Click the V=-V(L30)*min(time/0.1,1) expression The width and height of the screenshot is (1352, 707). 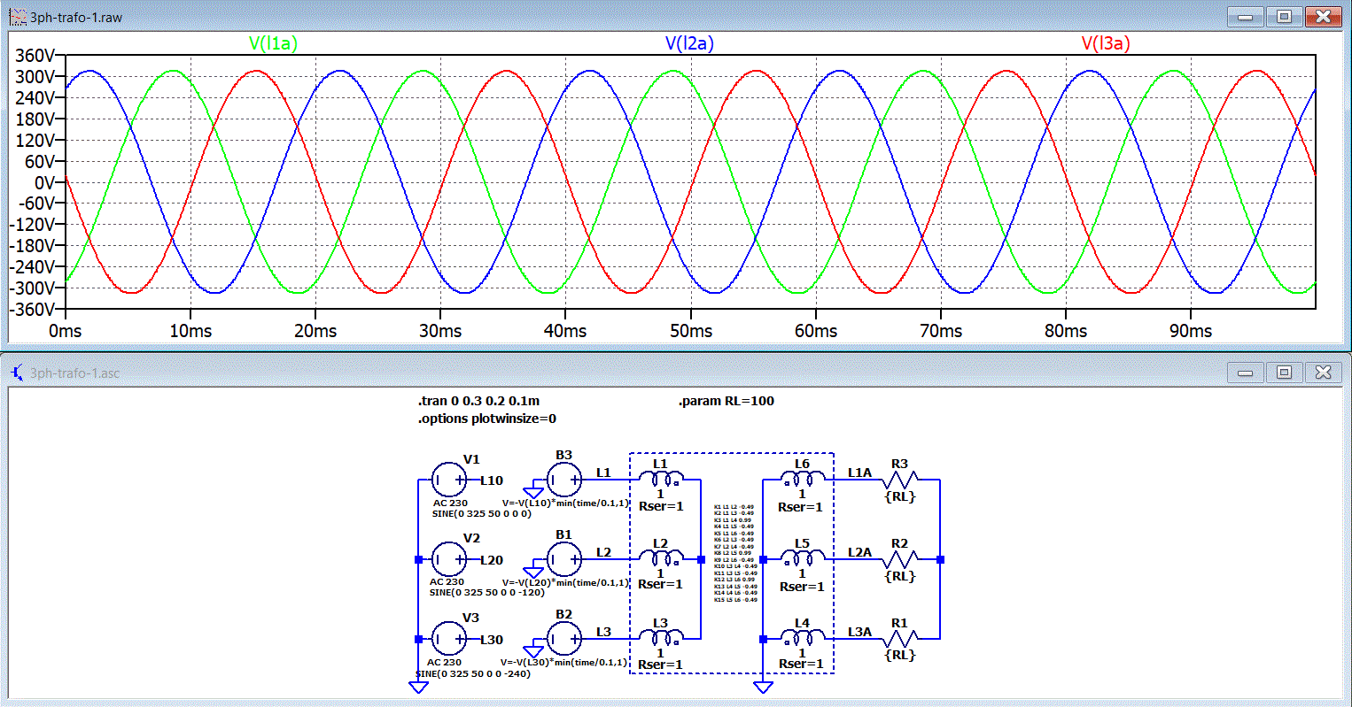pyautogui.click(x=564, y=662)
